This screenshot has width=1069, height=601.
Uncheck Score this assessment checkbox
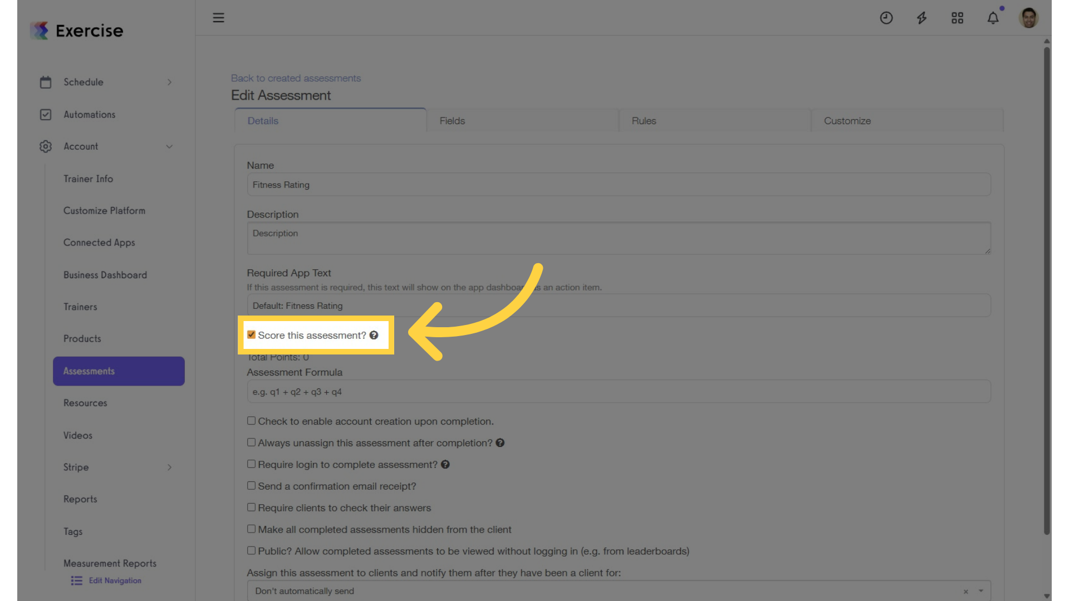[x=252, y=334]
